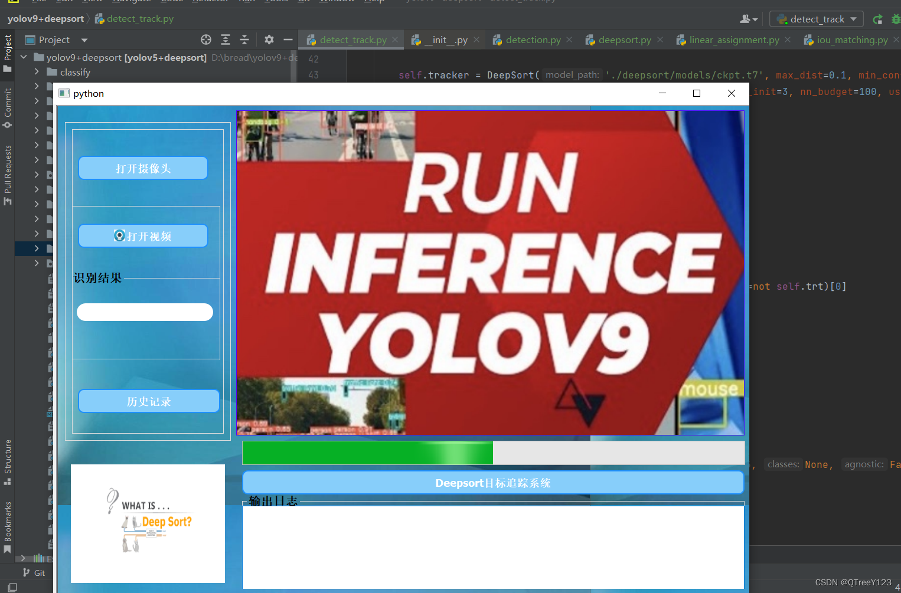Open the 历史记录 panel
This screenshot has height=593, width=901.
click(x=148, y=401)
